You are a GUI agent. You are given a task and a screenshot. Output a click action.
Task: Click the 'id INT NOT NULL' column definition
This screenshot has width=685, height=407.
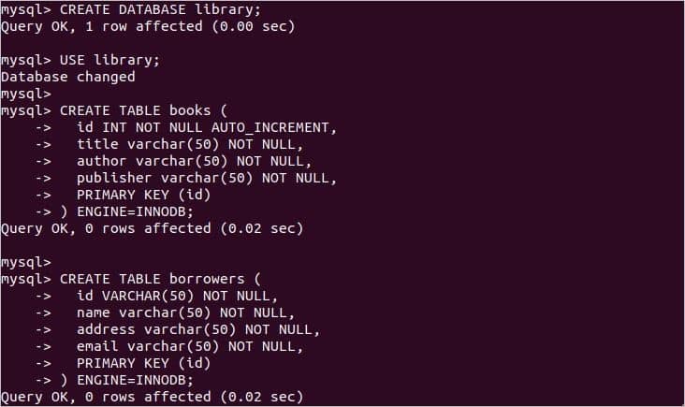click(x=140, y=127)
